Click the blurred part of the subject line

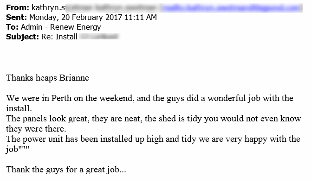(x=99, y=37)
